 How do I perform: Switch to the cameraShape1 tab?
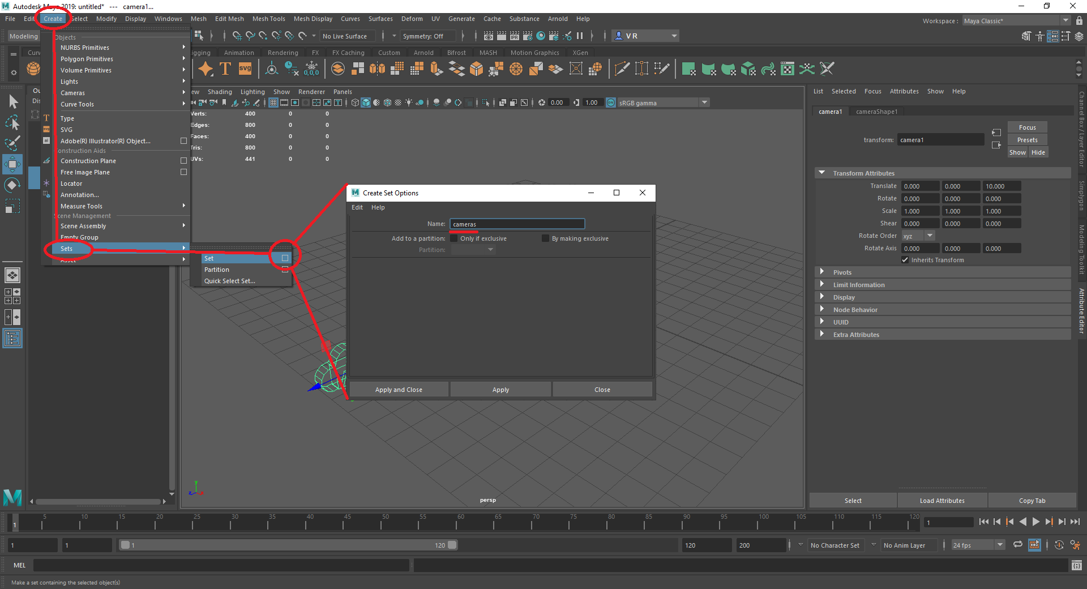click(x=876, y=112)
